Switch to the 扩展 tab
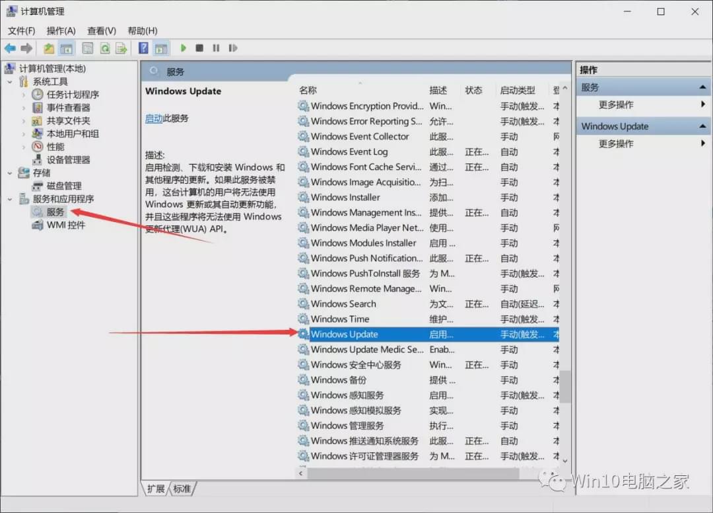This screenshot has width=713, height=513. (156, 489)
